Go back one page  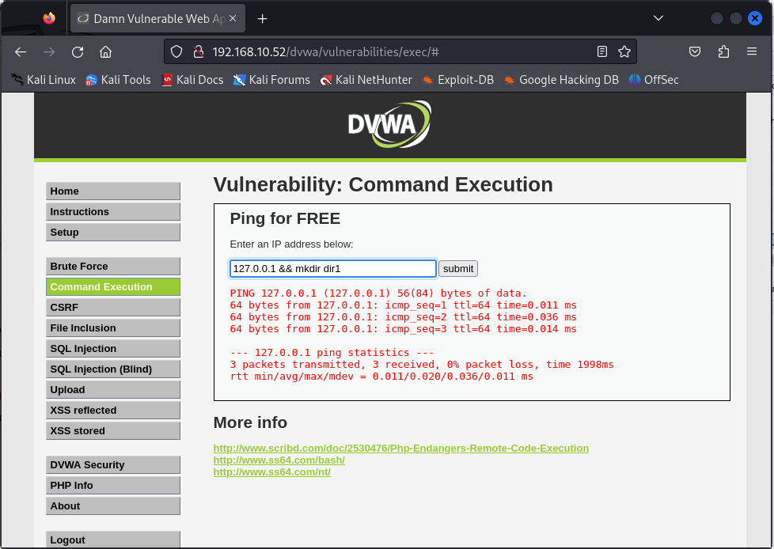point(21,51)
